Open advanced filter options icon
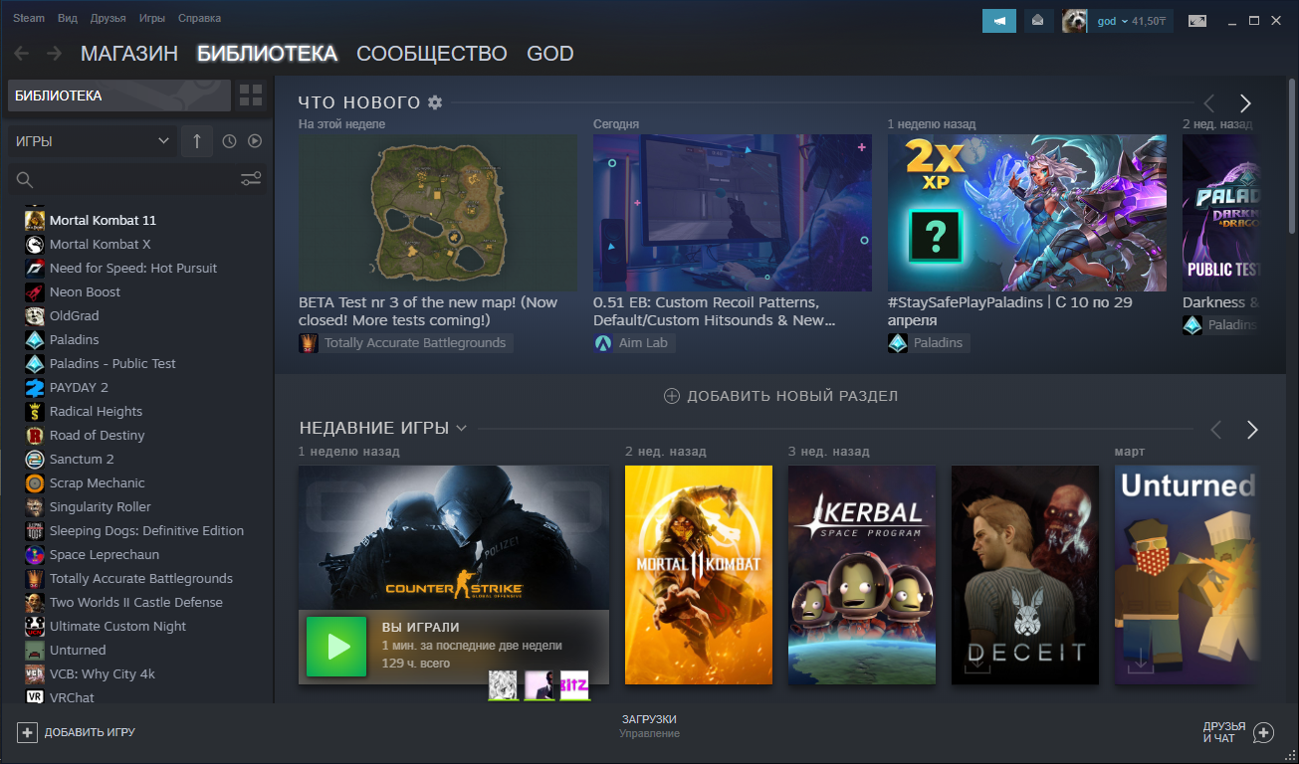The image size is (1299, 764). [x=251, y=179]
